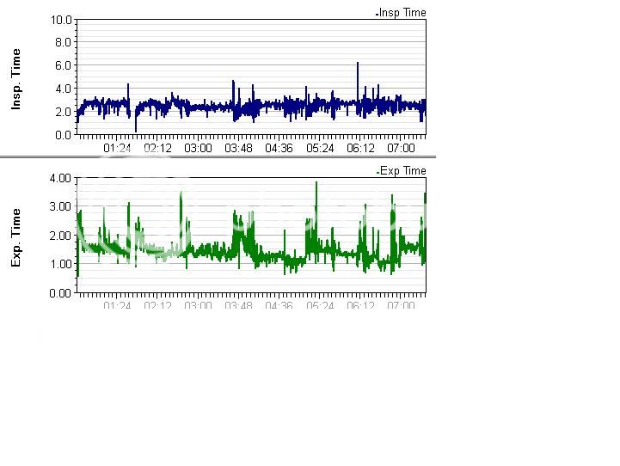Click the 6.0 value on Insp Time axis
Screen dimensions: 620x466
[64, 65]
